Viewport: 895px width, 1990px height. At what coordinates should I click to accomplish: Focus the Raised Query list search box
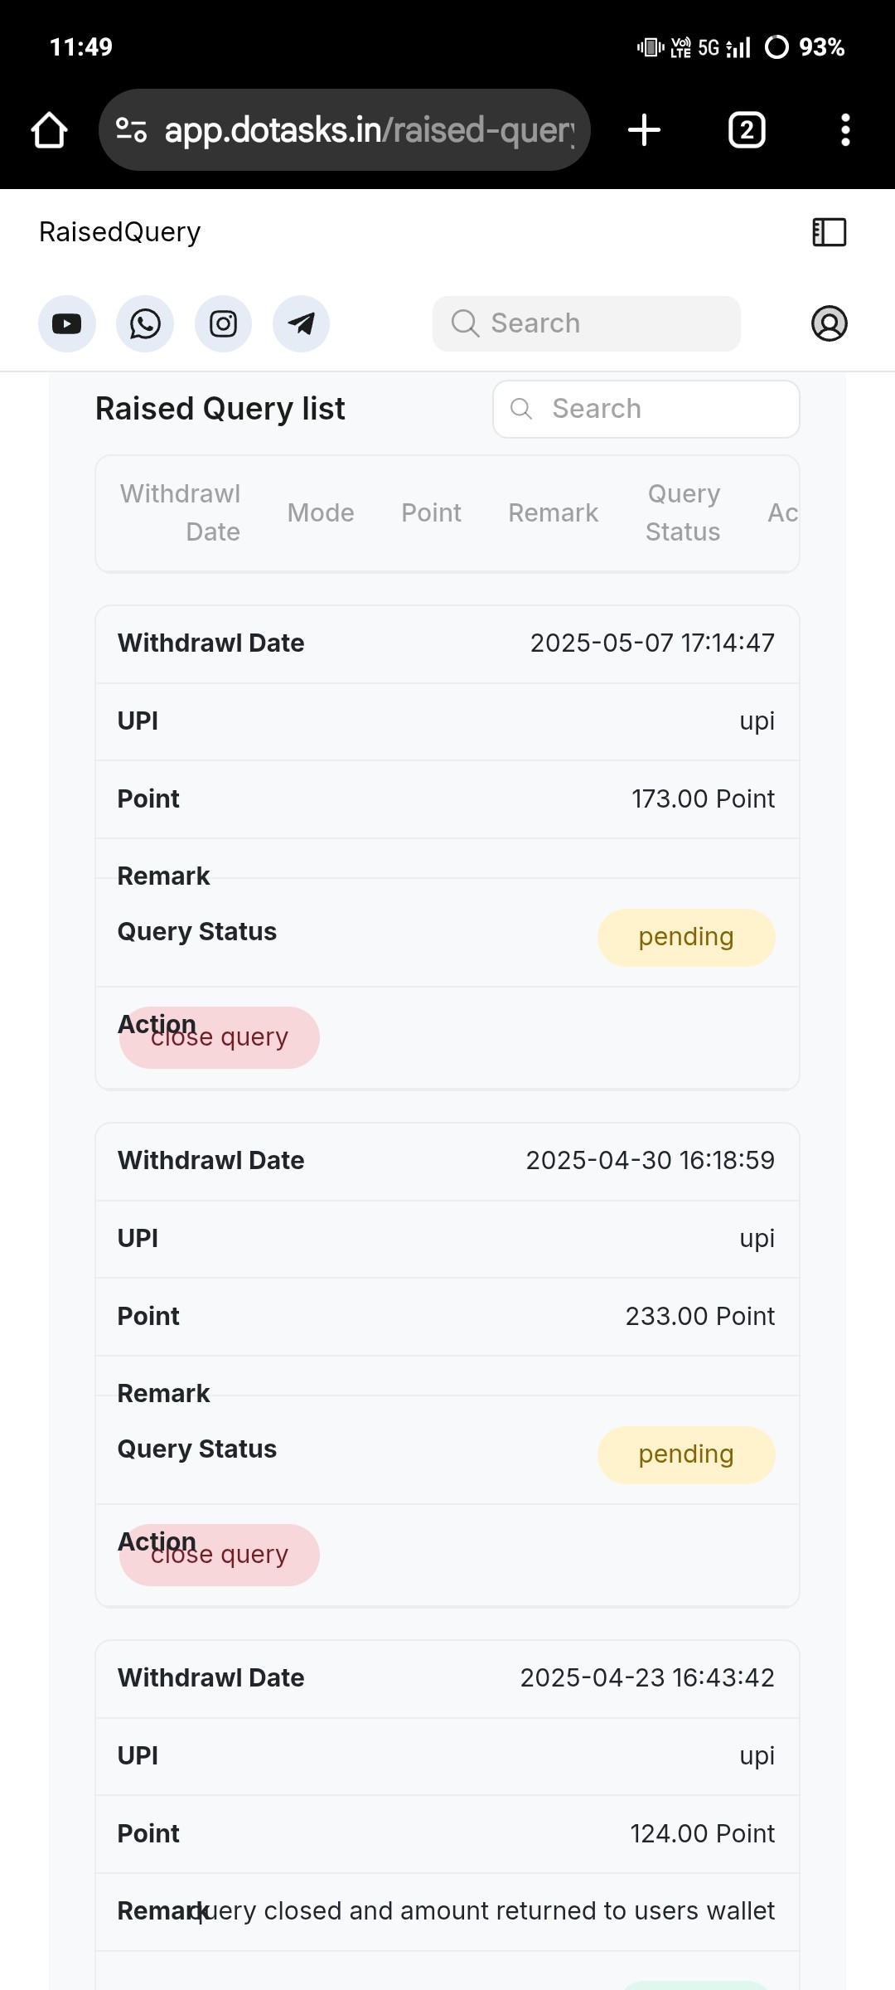(646, 409)
